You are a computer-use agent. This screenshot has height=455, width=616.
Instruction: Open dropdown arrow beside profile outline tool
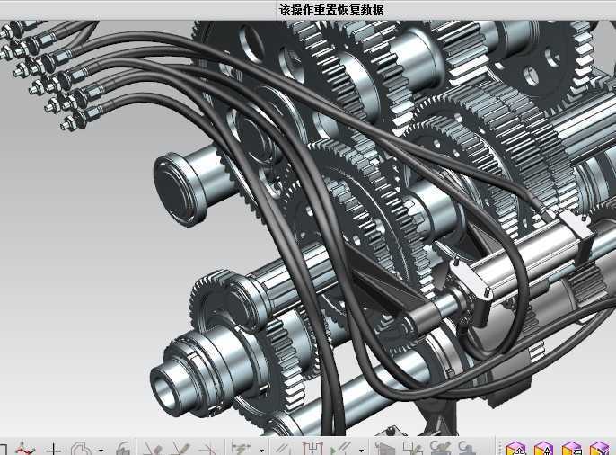[101, 451]
